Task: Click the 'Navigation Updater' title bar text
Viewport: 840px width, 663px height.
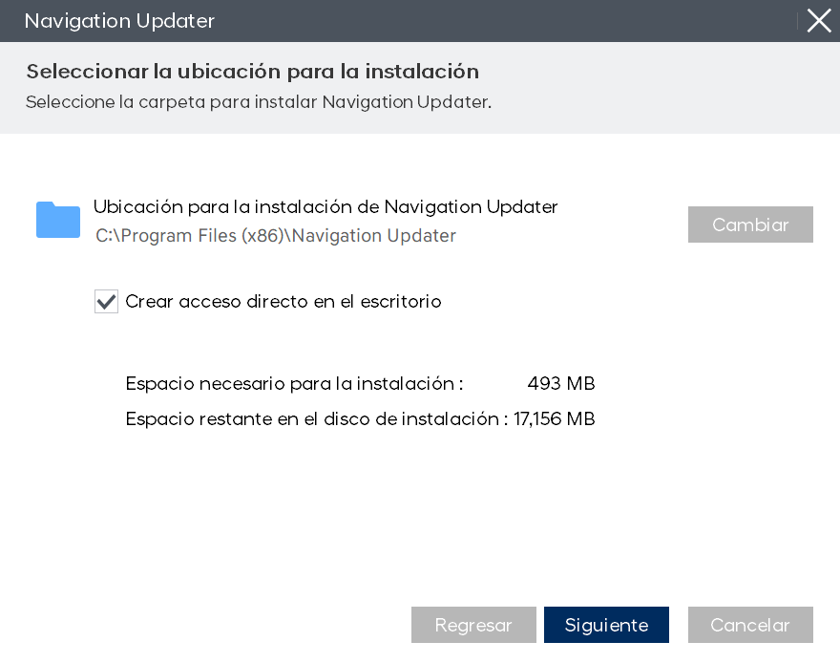Action: pyautogui.click(x=119, y=21)
